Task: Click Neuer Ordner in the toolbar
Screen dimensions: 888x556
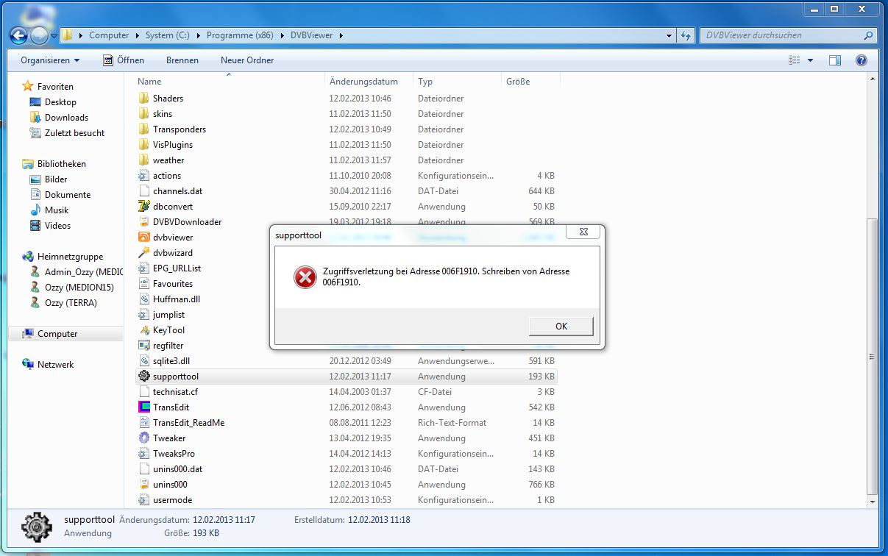Action: click(247, 60)
